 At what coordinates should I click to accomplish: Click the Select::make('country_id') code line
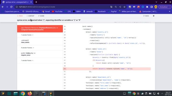tap(97, 32)
